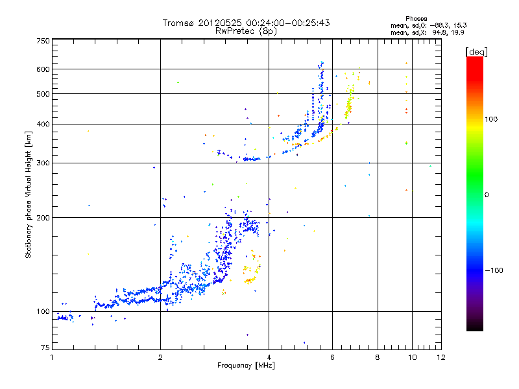This screenshot has height=389, width=519.
Task: Click the 'Frequency [MHz]' axis label
Action: (x=246, y=366)
